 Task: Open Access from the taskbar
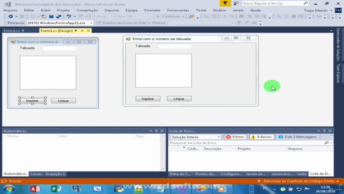35,189
